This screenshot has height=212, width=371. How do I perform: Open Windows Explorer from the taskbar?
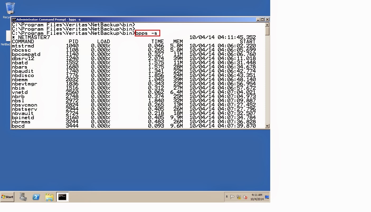[x=50, y=197]
